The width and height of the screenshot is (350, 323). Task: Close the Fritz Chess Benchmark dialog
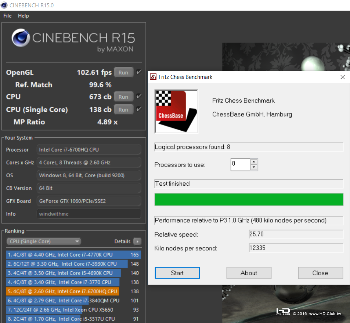coord(342,77)
